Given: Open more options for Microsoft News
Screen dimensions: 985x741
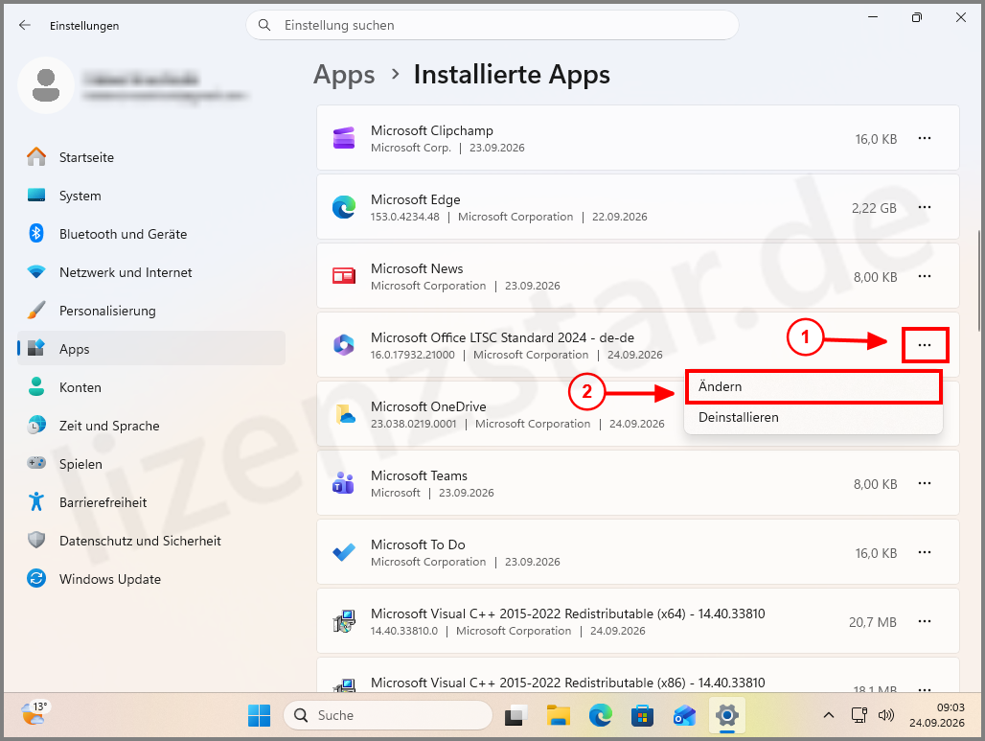Looking at the screenshot, I should [924, 276].
